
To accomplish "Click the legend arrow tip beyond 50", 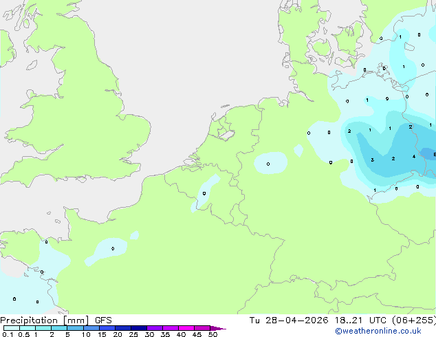I will pos(218,328).
